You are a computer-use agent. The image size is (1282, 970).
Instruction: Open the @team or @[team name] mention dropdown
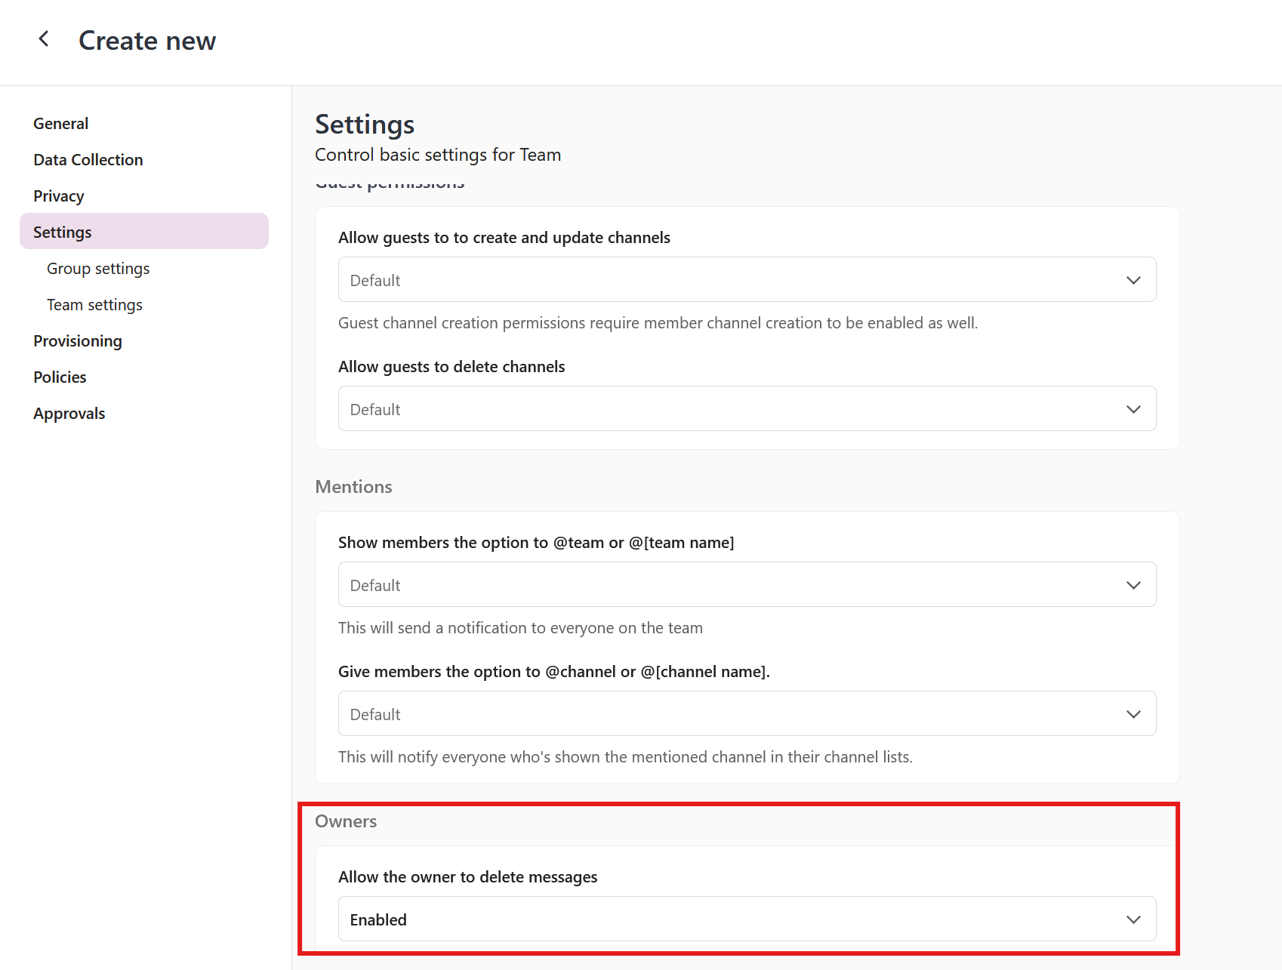click(x=746, y=584)
